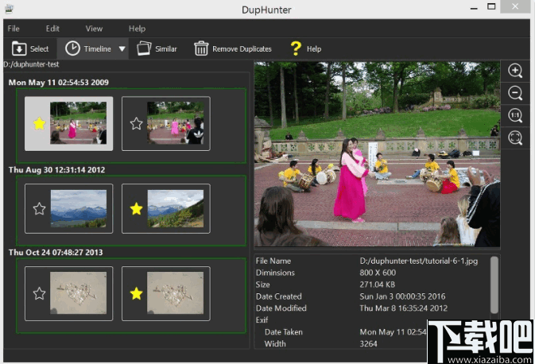
Task: Click the yellow question mark Help icon
Action: click(296, 48)
